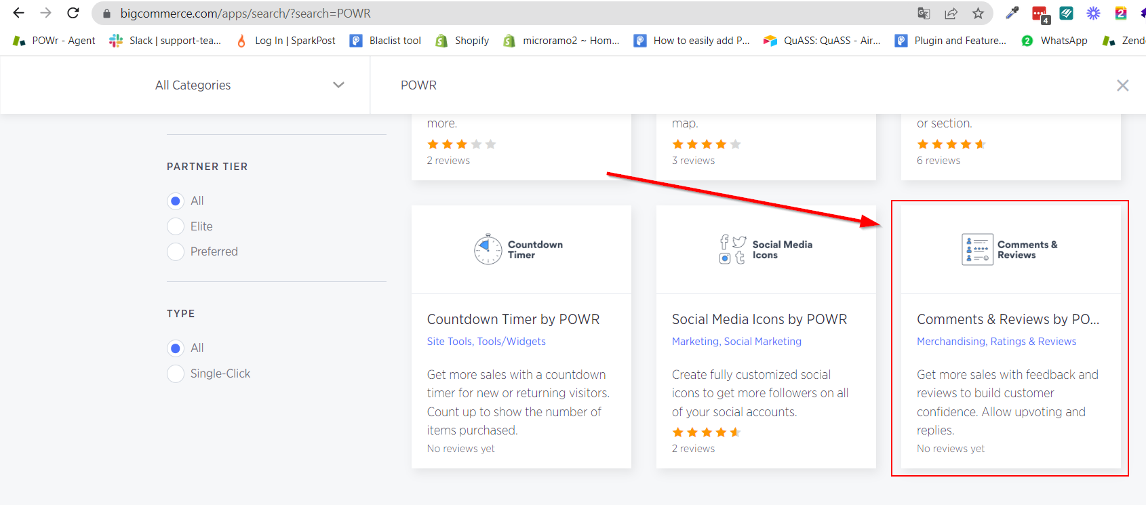This screenshot has height=505, width=1146.
Task: Go forward in browser history
Action: 45,13
